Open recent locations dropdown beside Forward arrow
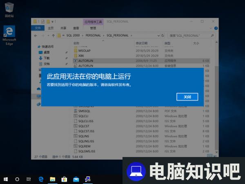This screenshot has height=184, width=245. (x=48, y=36)
